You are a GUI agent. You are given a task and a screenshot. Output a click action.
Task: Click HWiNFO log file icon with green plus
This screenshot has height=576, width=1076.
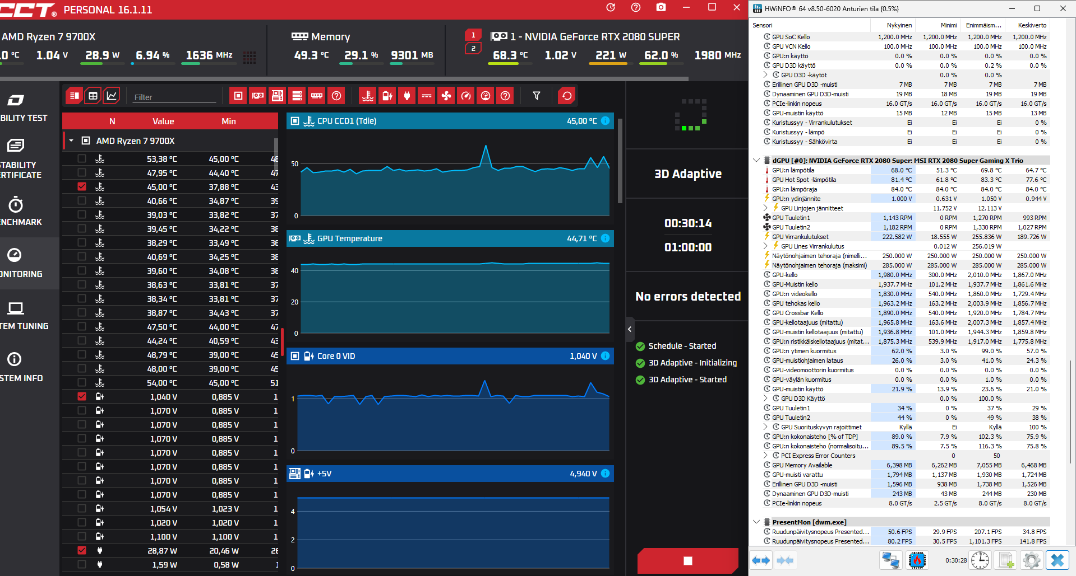pos(1006,560)
